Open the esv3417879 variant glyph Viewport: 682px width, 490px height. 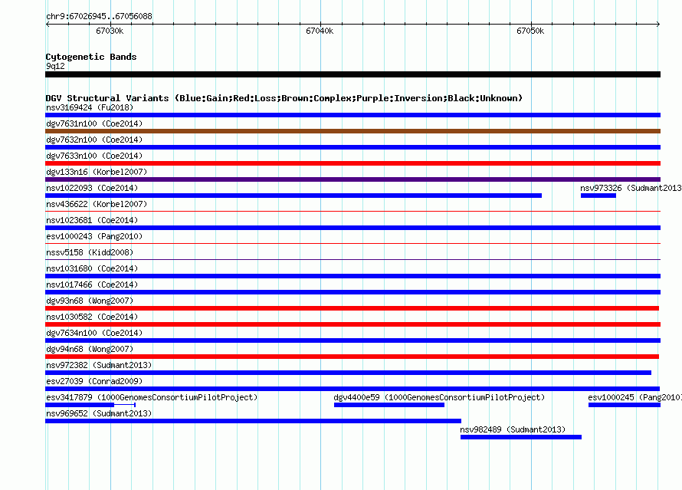(90, 405)
